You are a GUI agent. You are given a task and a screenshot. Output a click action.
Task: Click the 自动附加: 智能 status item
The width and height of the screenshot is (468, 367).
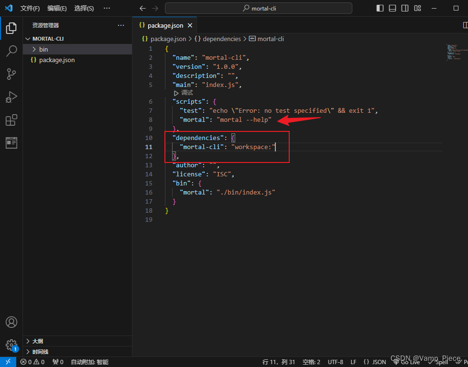coord(89,362)
